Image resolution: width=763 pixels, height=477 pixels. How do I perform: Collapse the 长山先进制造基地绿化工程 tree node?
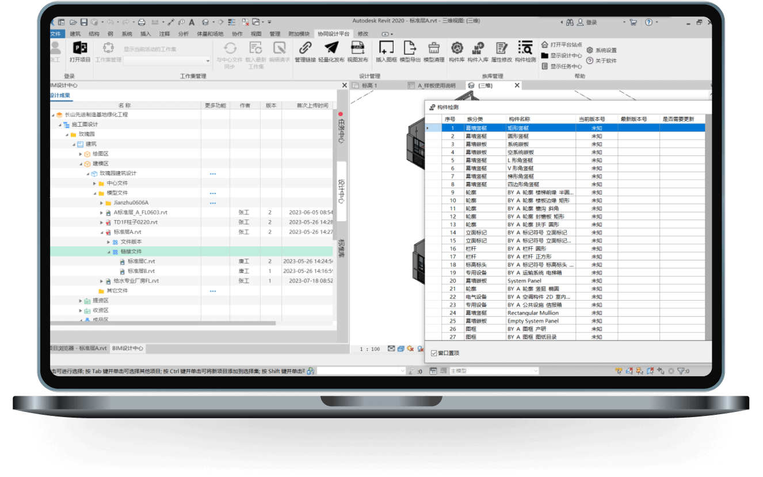coord(53,115)
